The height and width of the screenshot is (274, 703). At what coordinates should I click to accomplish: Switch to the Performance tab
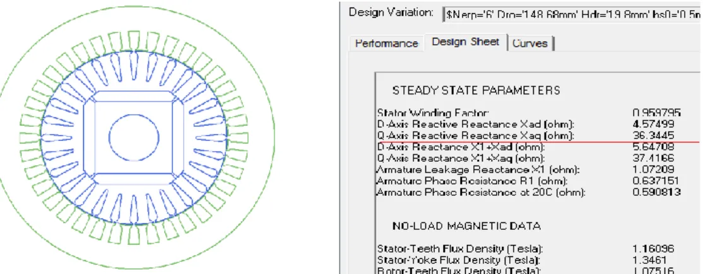(x=386, y=43)
